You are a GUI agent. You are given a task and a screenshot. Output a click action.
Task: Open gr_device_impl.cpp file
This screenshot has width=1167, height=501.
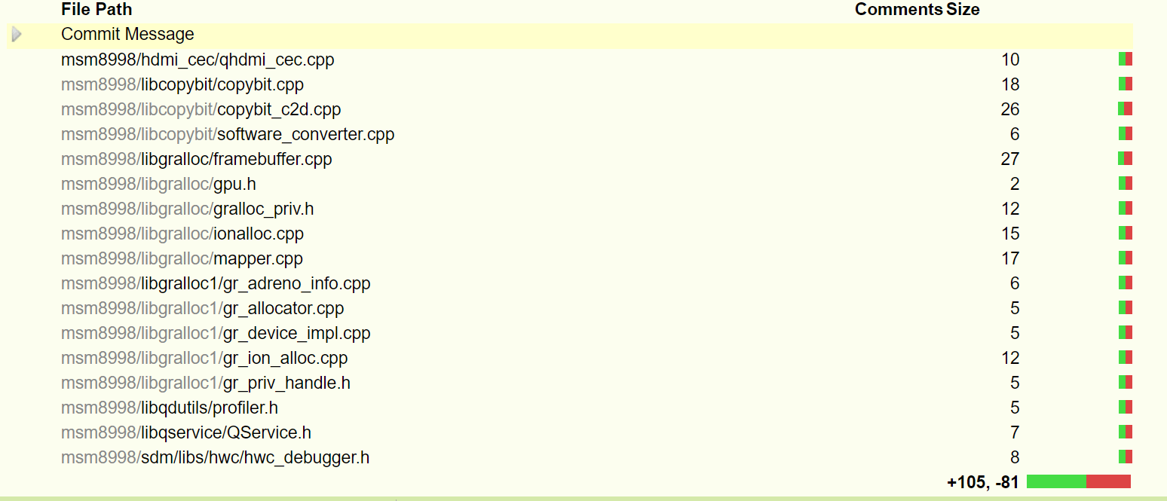pos(216,333)
